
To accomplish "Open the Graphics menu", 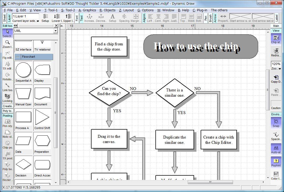I will [x=87, y=10].
